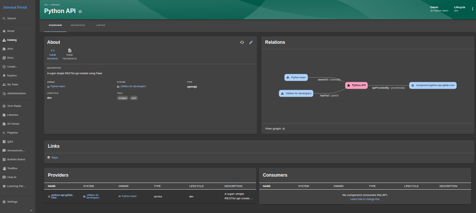Collapse the sidebar with double chevron
The image size is (476, 213).
click(x=31, y=210)
